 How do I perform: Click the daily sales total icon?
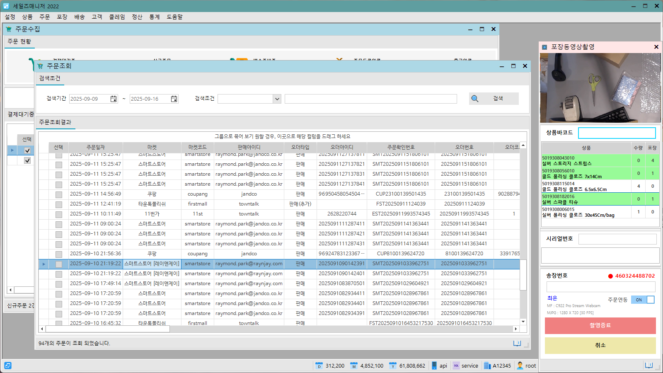[319, 366]
